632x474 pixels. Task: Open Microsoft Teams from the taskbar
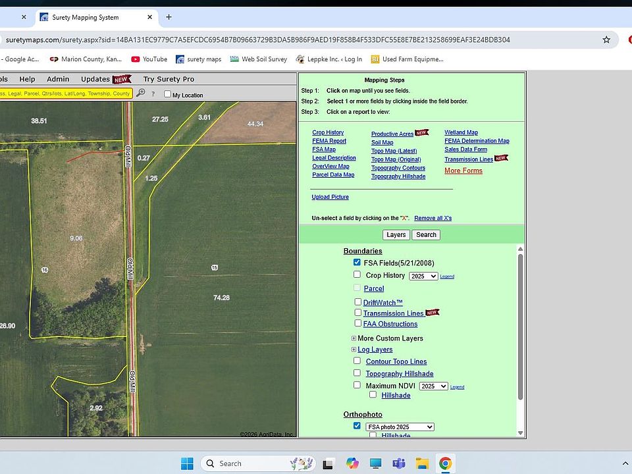coord(399,463)
